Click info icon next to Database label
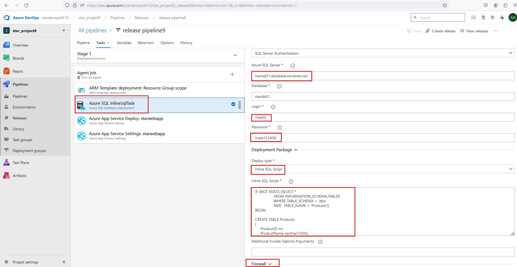This screenshot has height=267, width=517. pos(279,86)
